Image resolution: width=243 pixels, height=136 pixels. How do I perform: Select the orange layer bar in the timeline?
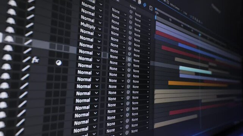[198, 83]
